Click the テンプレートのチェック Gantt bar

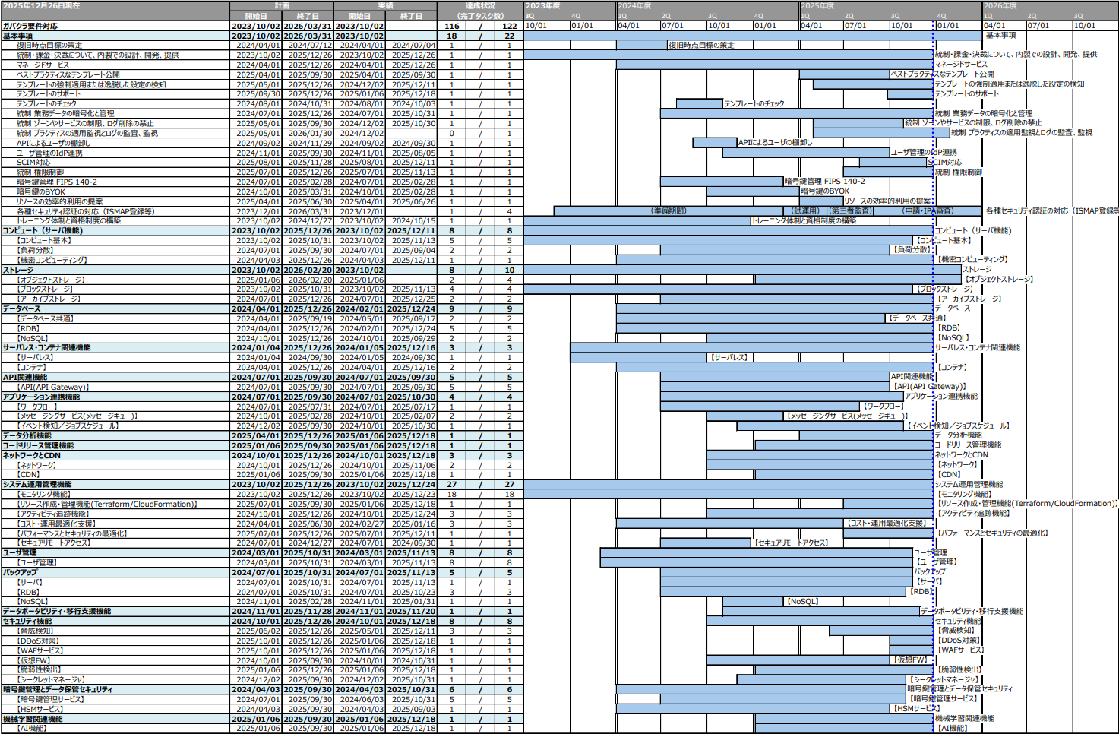tap(699, 103)
